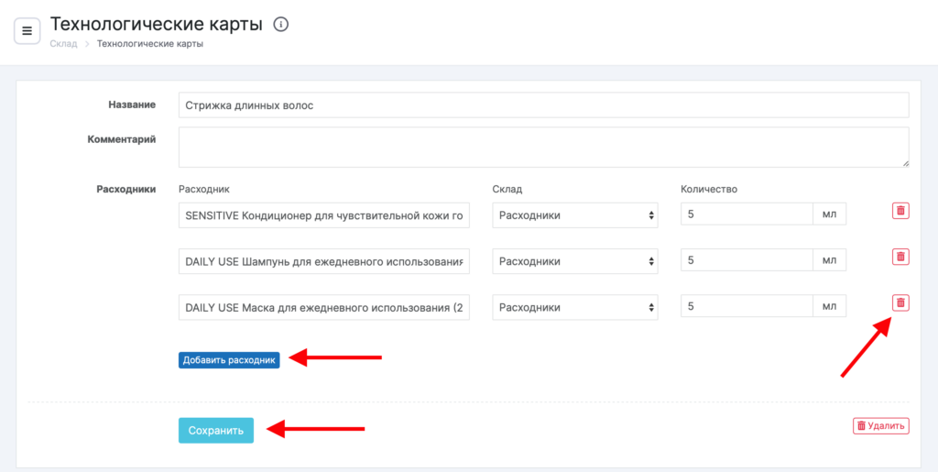Image resolution: width=938 pixels, height=472 pixels.
Task: Go to Склад in the breadcrumb
Action: click(x=63, y=44)
